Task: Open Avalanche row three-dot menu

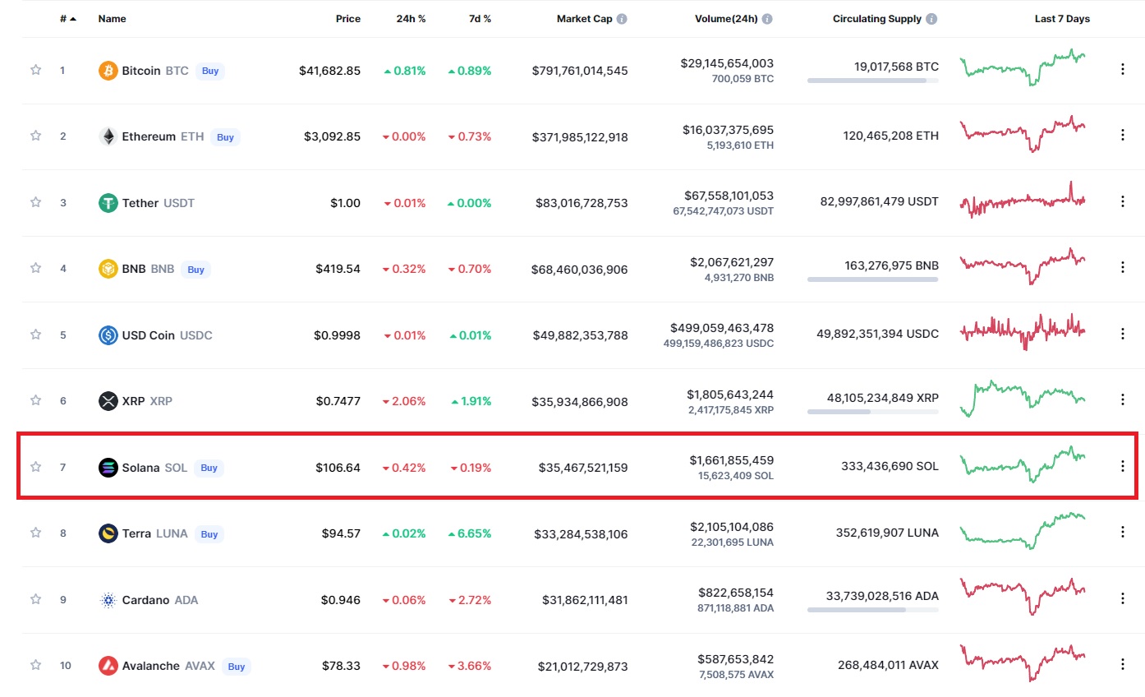Action: (x=1123, y=664)
